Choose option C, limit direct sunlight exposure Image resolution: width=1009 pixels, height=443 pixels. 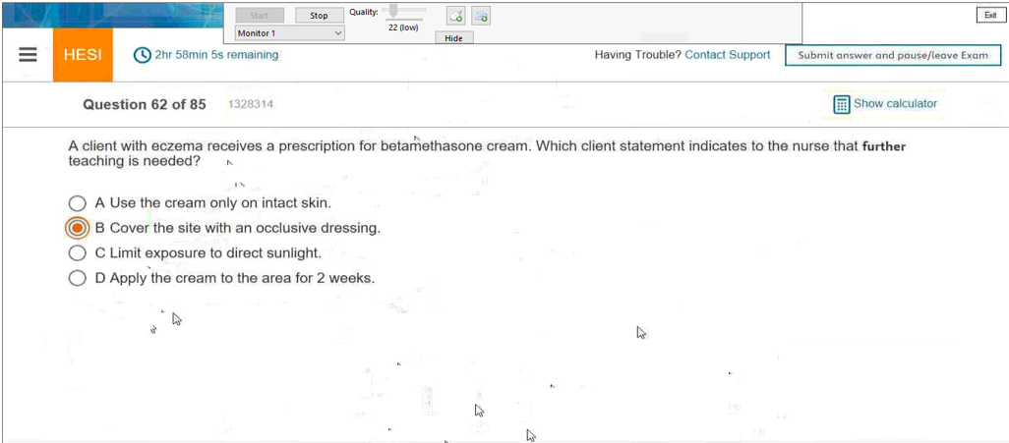78,252
